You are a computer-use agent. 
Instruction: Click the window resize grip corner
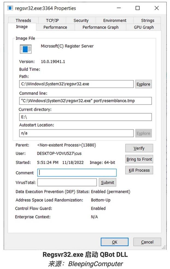pyautogui.click(x=164, y=247)
